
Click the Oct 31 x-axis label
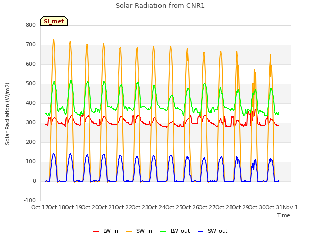pyautogui.click(x=274, y=207)
